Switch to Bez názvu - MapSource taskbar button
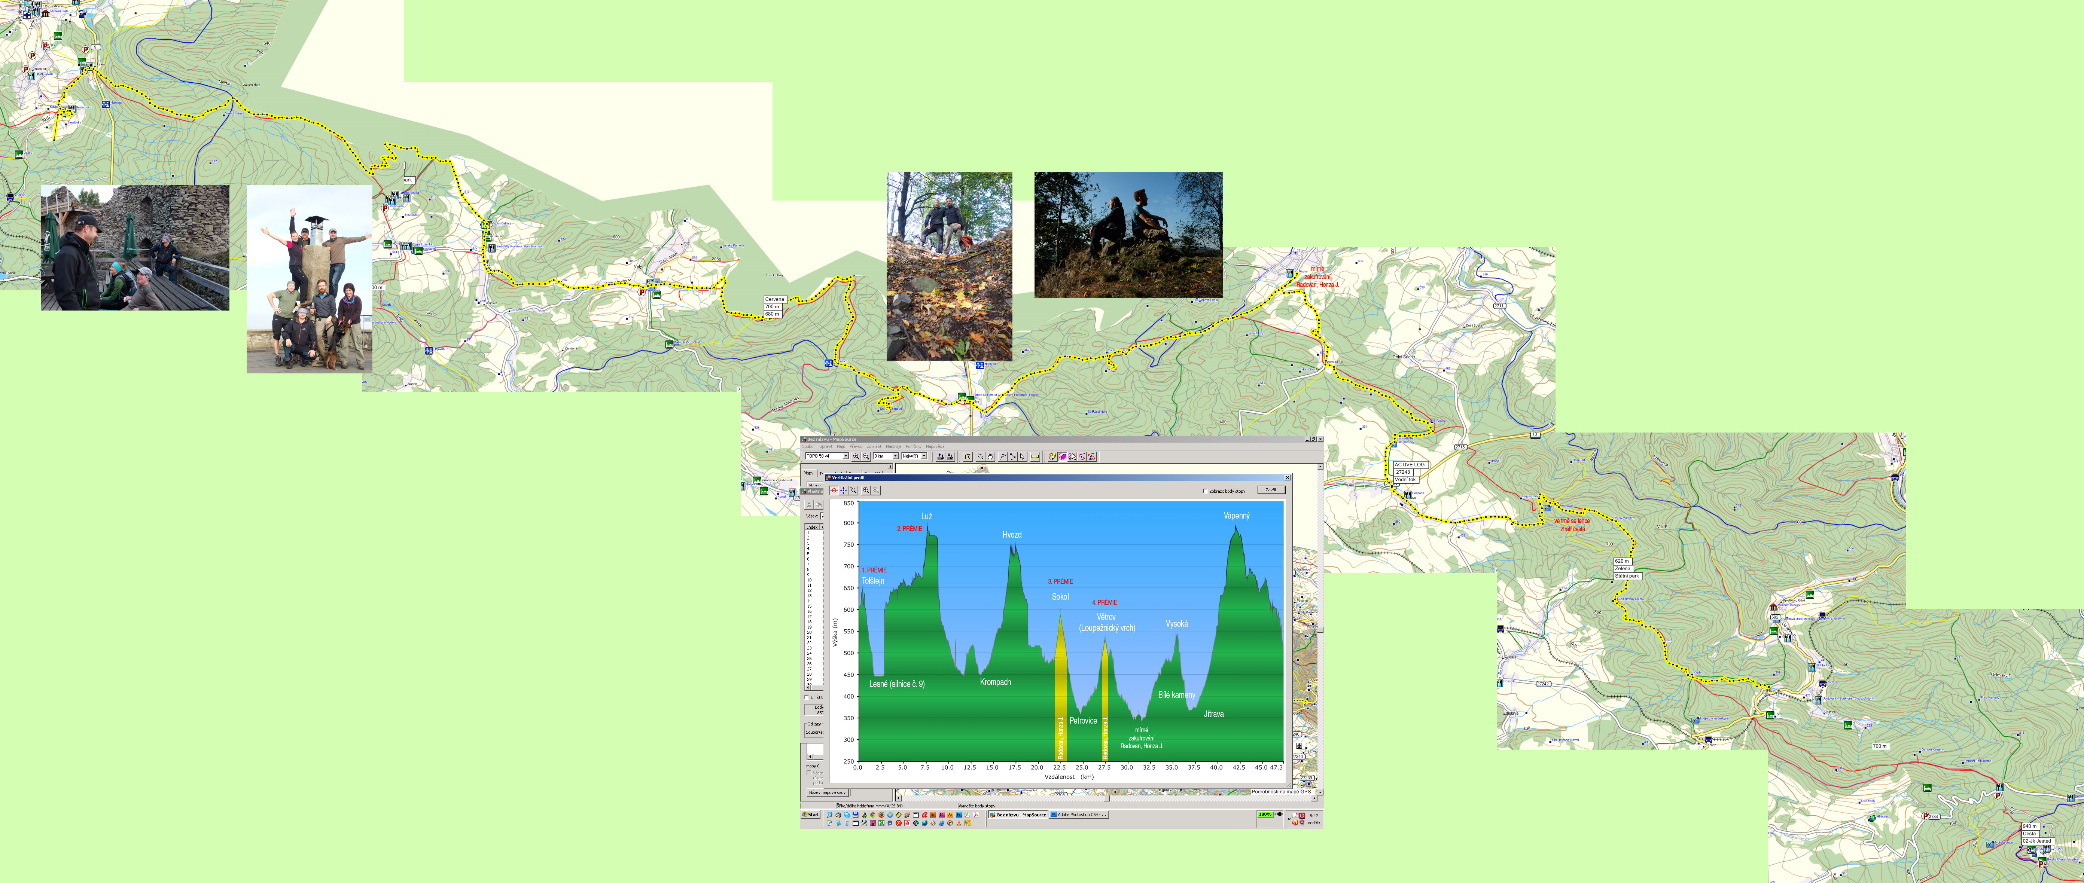The width and height of the screenshot is (2084, 883). (x=1018, y=815)
